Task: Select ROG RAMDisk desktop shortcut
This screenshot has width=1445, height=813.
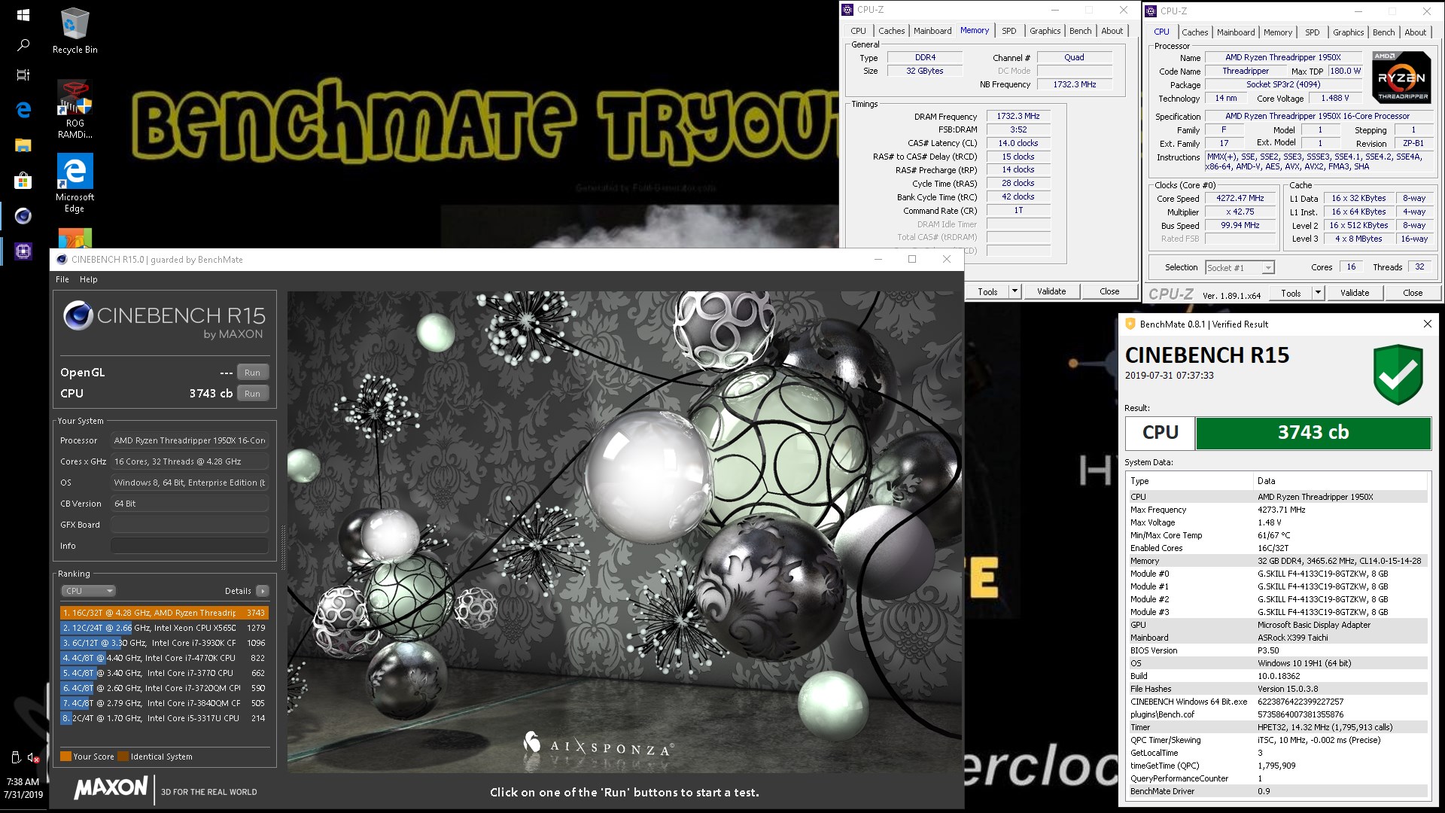Action: coord(75,110)
